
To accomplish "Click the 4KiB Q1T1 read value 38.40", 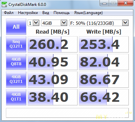I will tap(53, 97).
